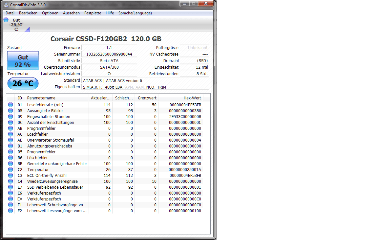Open the Optionen menu

50,13
